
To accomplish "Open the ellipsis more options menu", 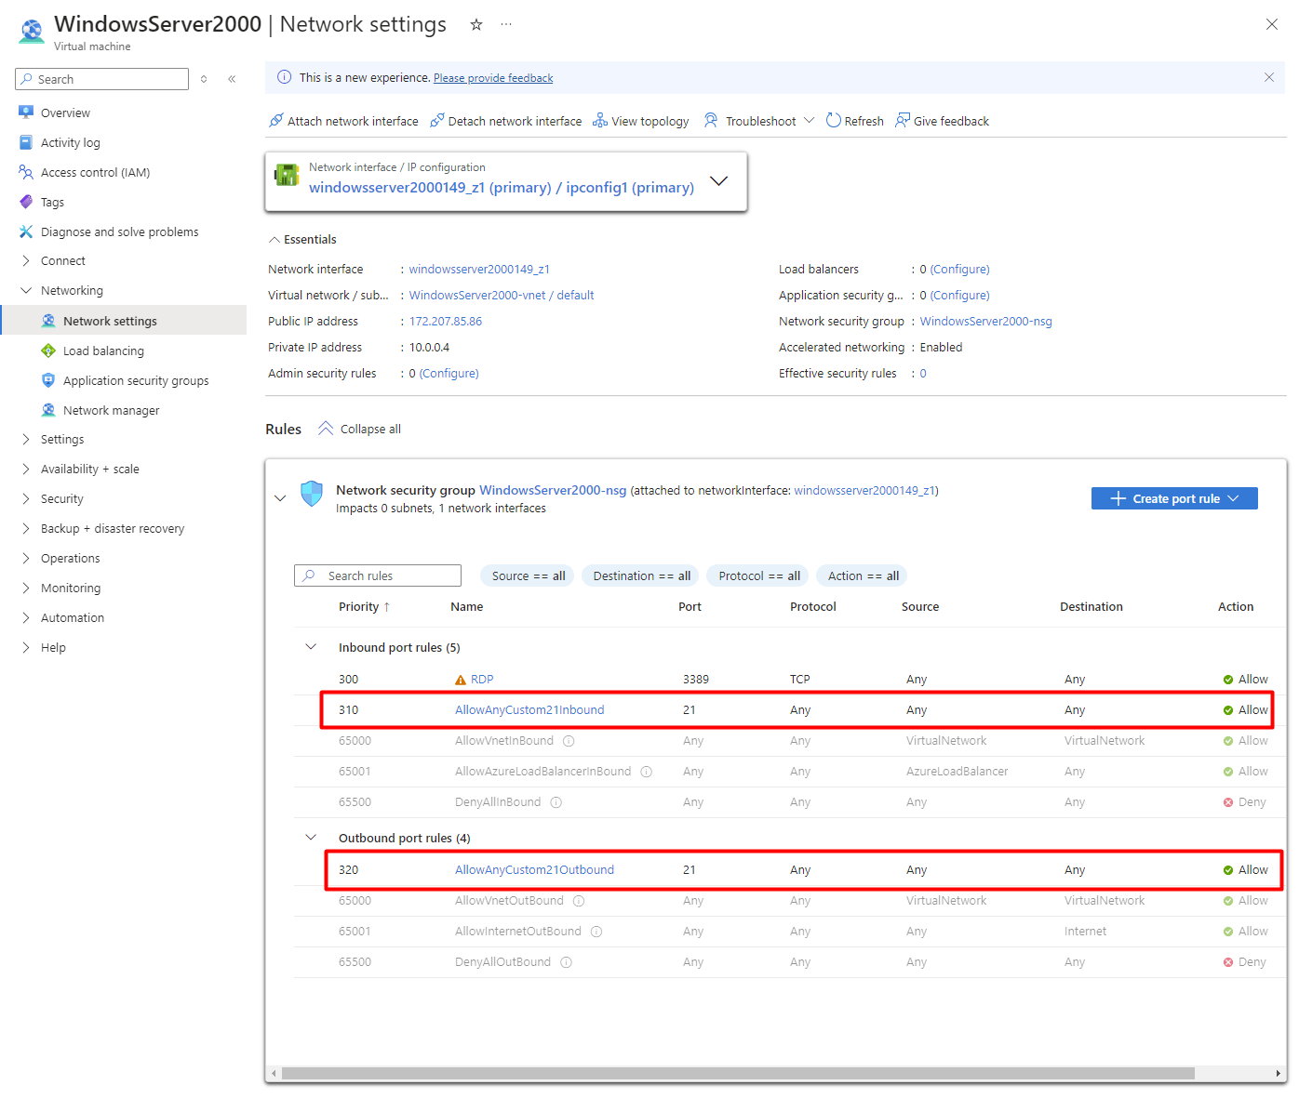I will tap(506, 24).
